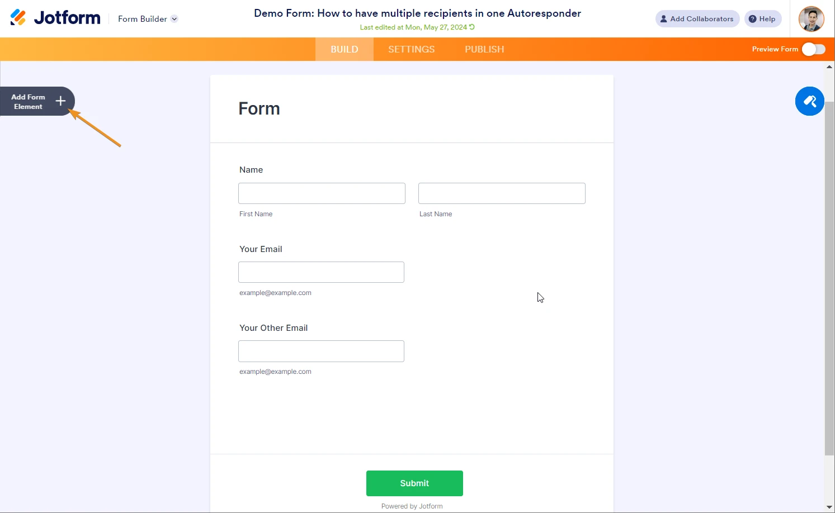This screenshot has height=513, width=835.
Task: Click the Powered by Jotform link
Action: (x=412, y=506)
